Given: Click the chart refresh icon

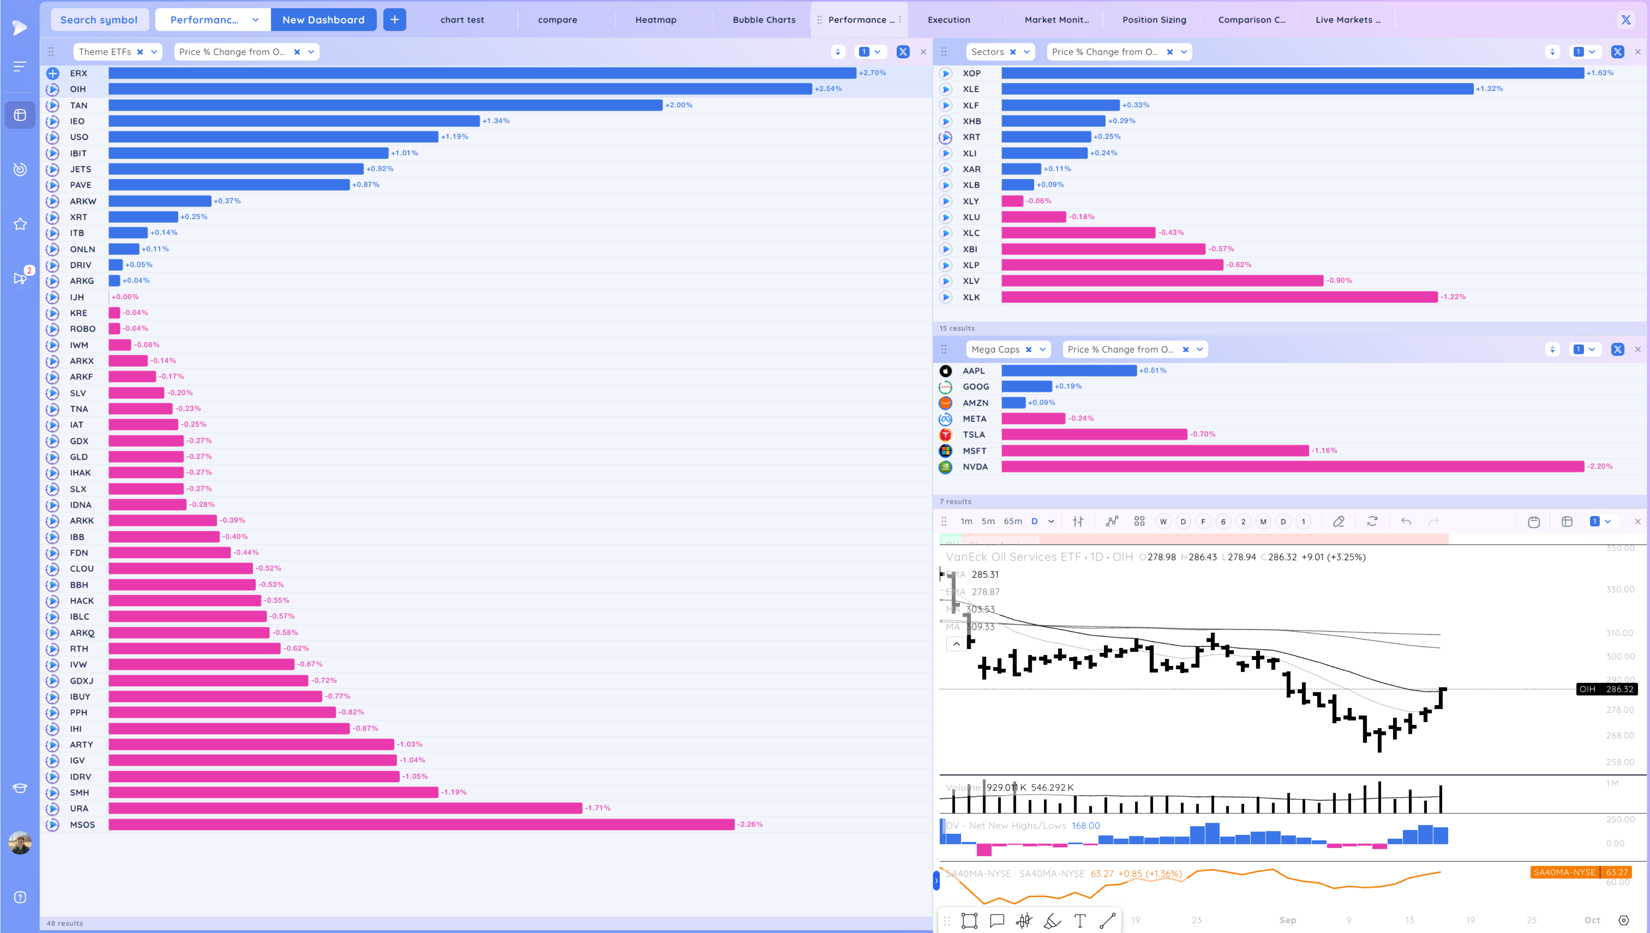Looking at the screenshot, I should tap(1372, 521).
